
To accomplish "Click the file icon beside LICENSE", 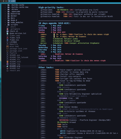I will pos(8,42).
